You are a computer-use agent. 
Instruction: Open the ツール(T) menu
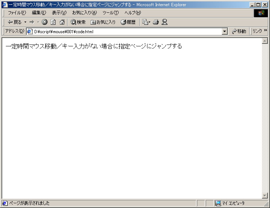pos(111,13)
